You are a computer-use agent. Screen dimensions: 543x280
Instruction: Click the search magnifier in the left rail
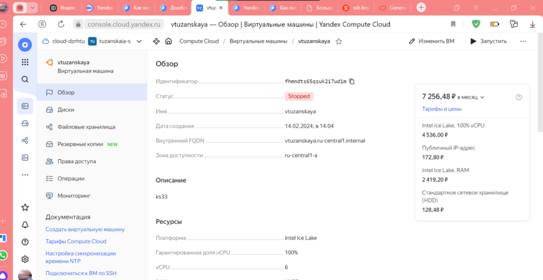point(25,80)
